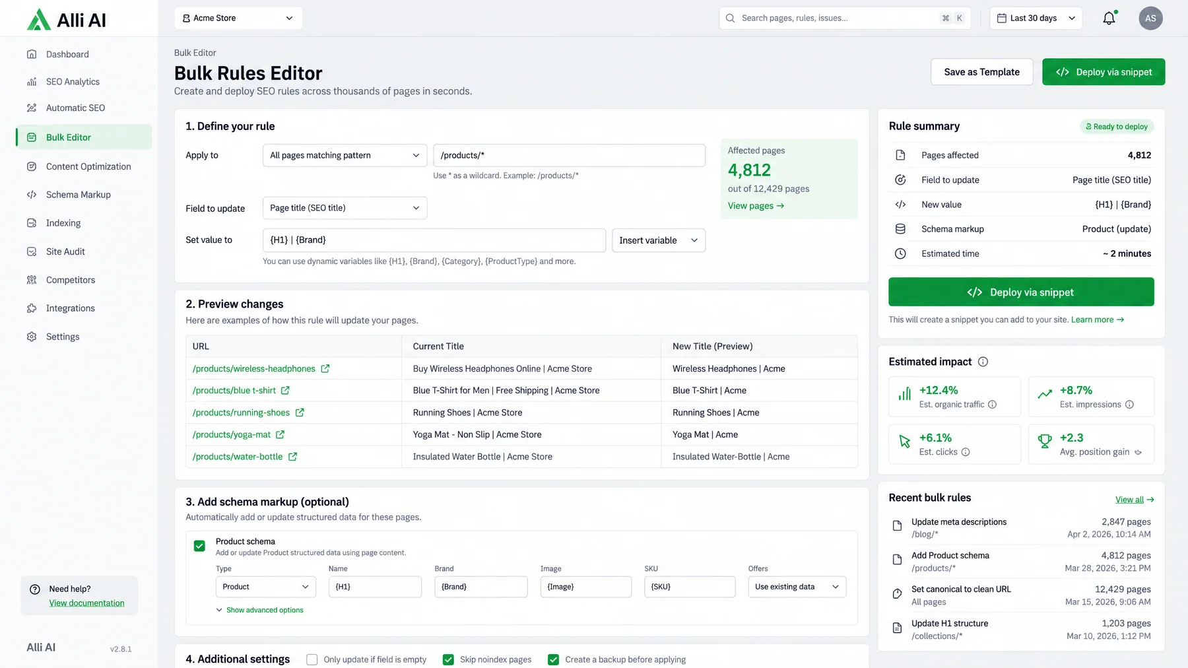Click info icon next to Est. organic traffic

tap(992, 405)
